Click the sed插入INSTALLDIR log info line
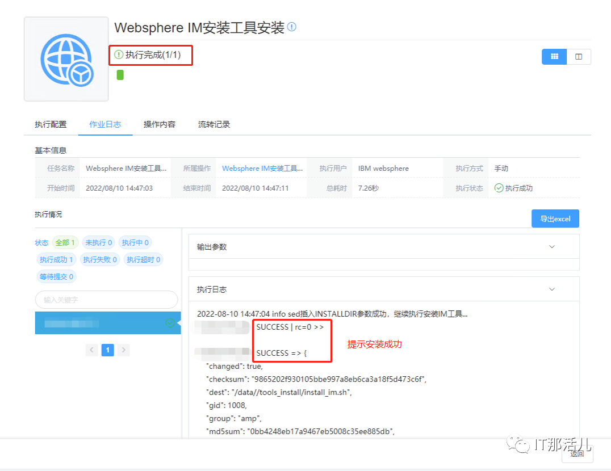 click(332, 314)
